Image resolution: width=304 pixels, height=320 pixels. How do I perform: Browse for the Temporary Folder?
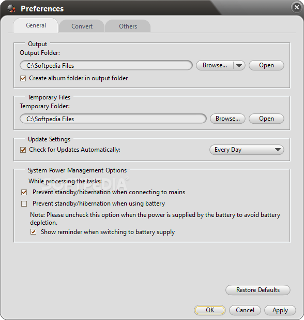pos(227,119)
